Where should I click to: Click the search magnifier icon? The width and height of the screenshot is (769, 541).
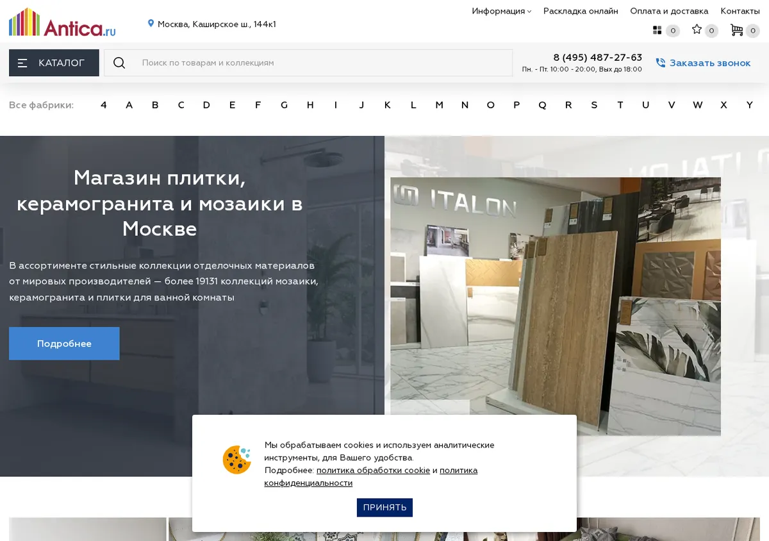point(119,63)
